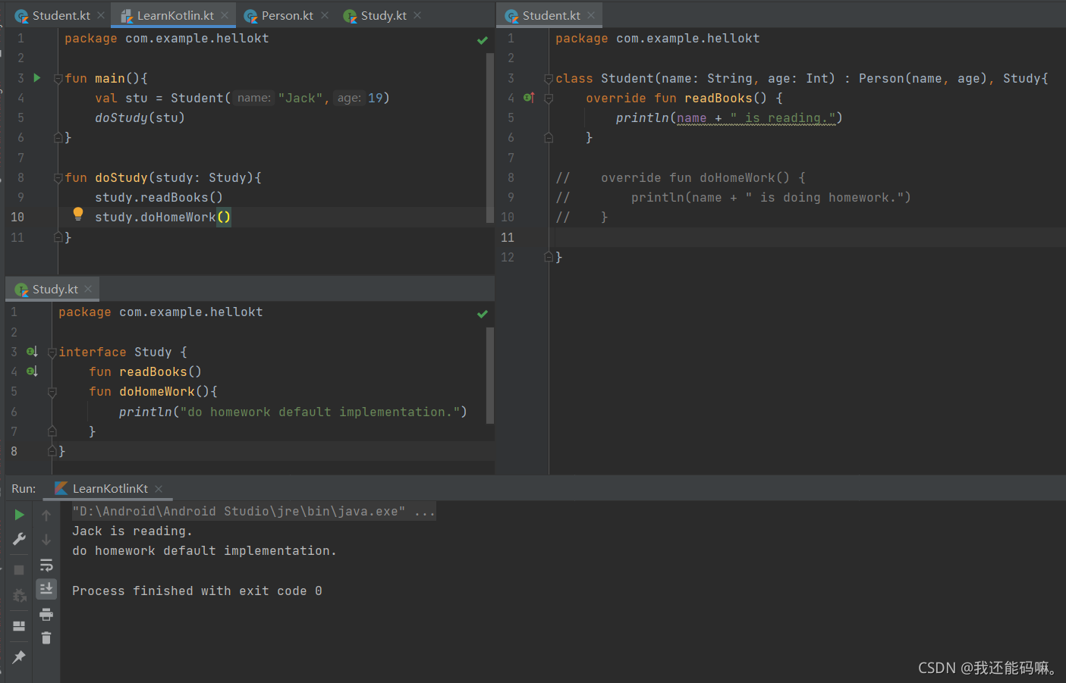The width and height of the screenshot is (1066, 683).
Task: Click fold end marker at LearnKotlin.kt line 11
Action: click(x=58, y=237)
